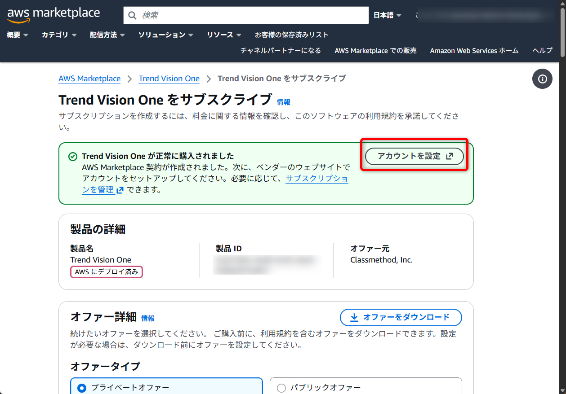Click the 製品の詳細 heading
Image resolution: width=566 pixels, height=394 pixels.
[x=98, y=230]
